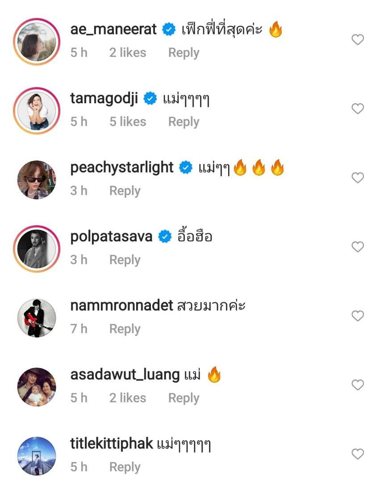
Task: Reply to titlekittiphak's comment
Action: point(125,467)
